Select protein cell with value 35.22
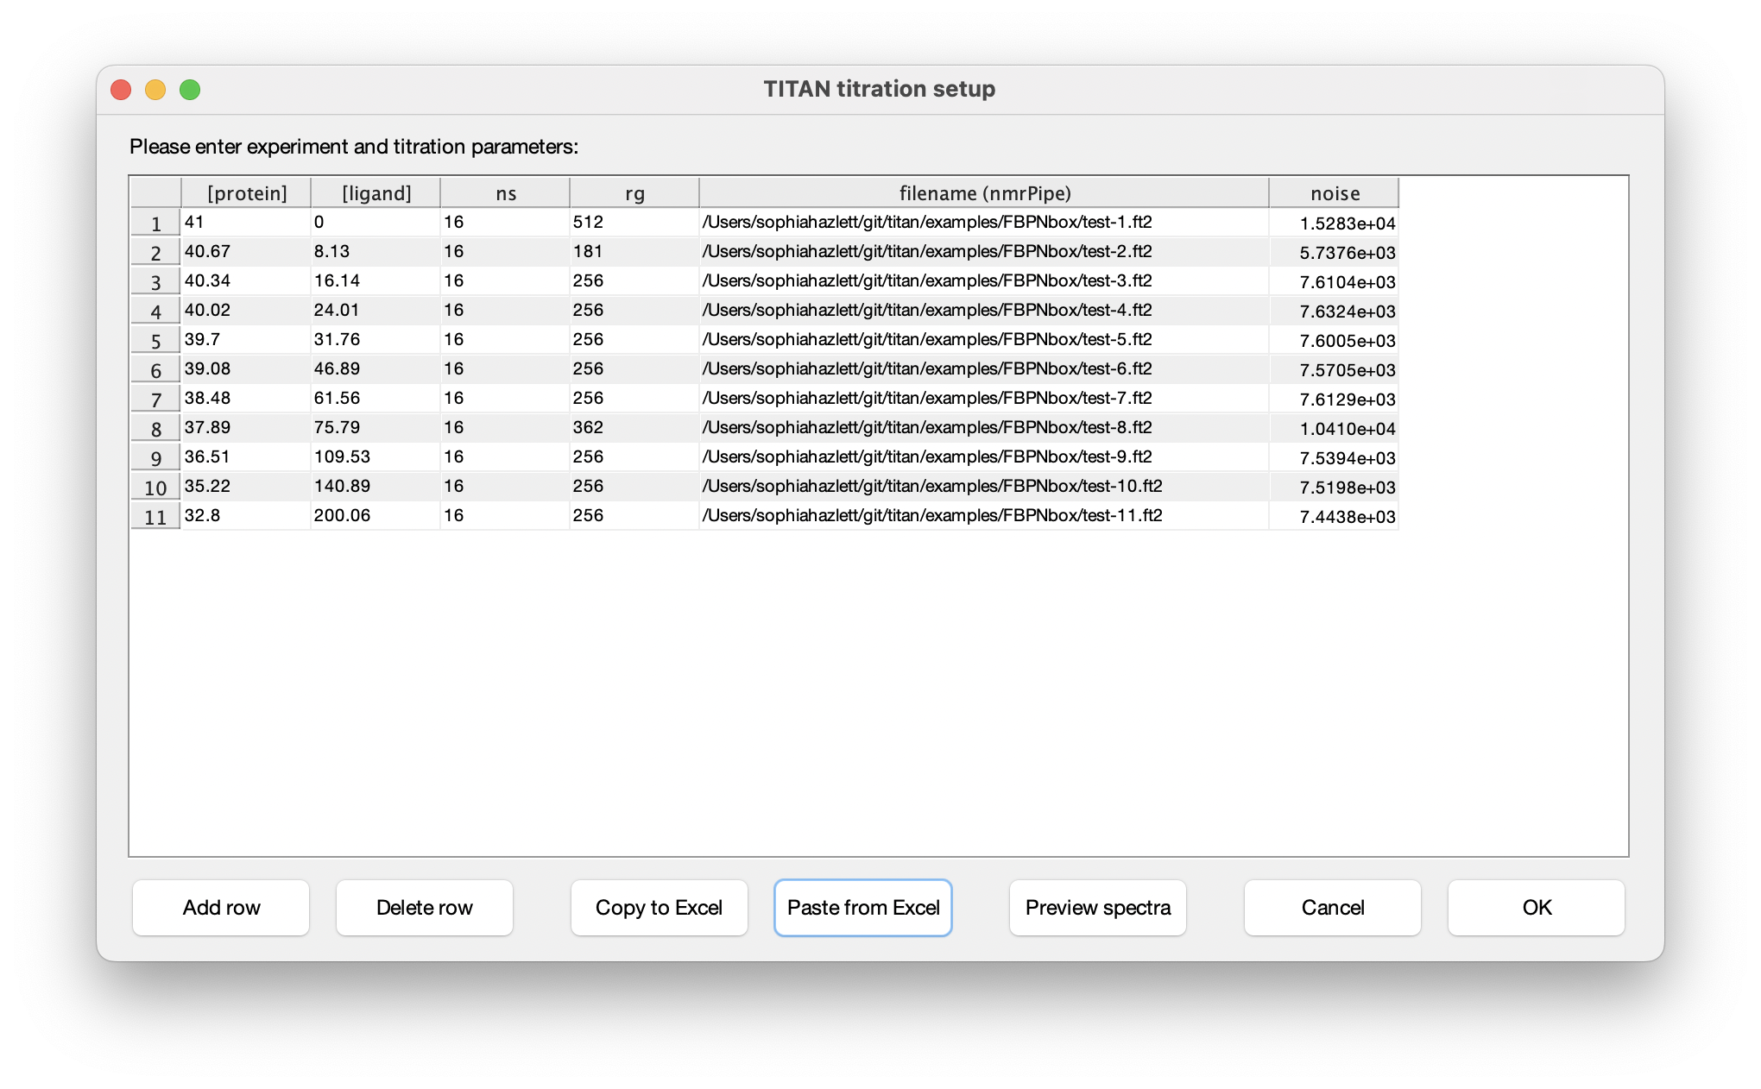Screen dimensions: 1761x1089 point(246,486)
